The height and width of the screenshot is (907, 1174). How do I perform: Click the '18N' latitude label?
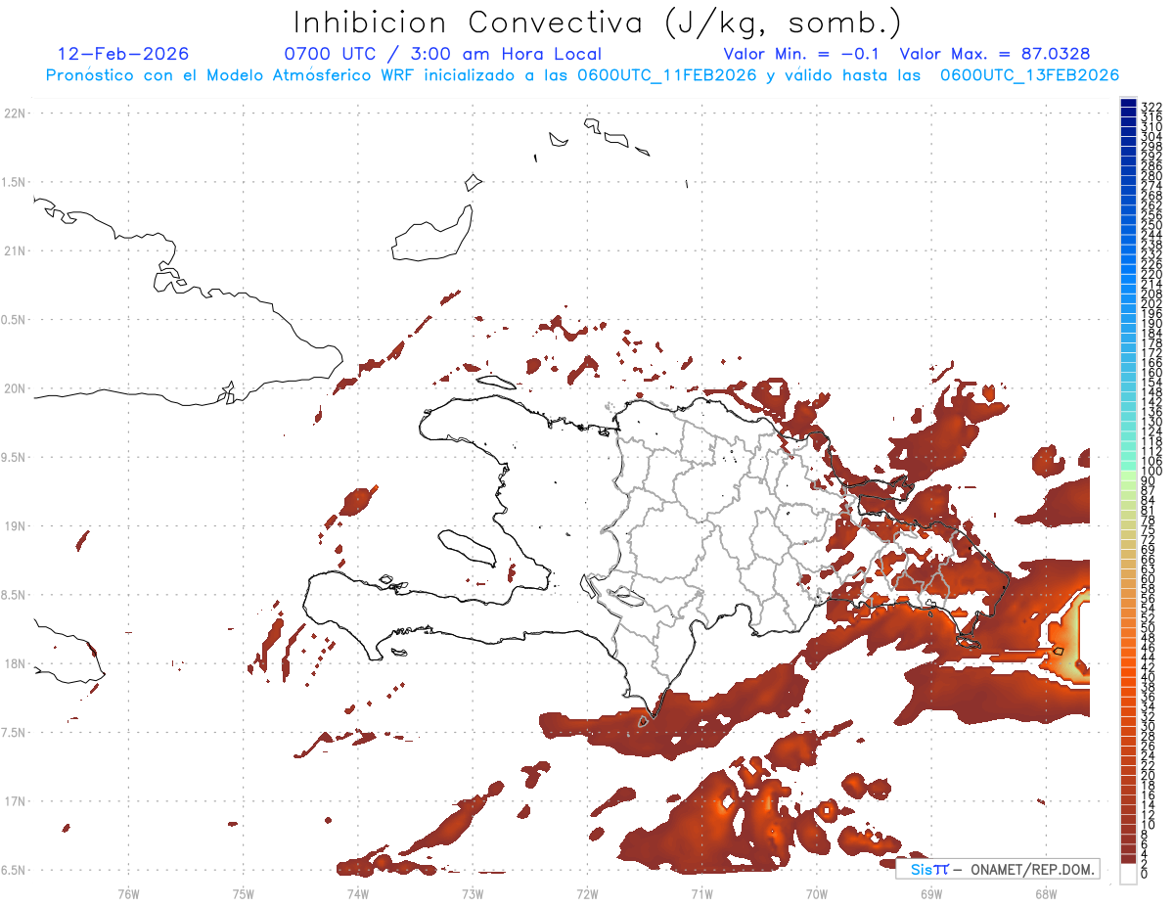(x=15, y=664)
